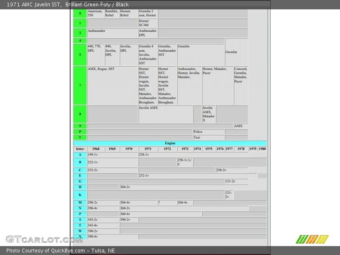Click the cyan engine letter 'G'
This screenshot has width=340, height=255.
click(x=80, y=181)
